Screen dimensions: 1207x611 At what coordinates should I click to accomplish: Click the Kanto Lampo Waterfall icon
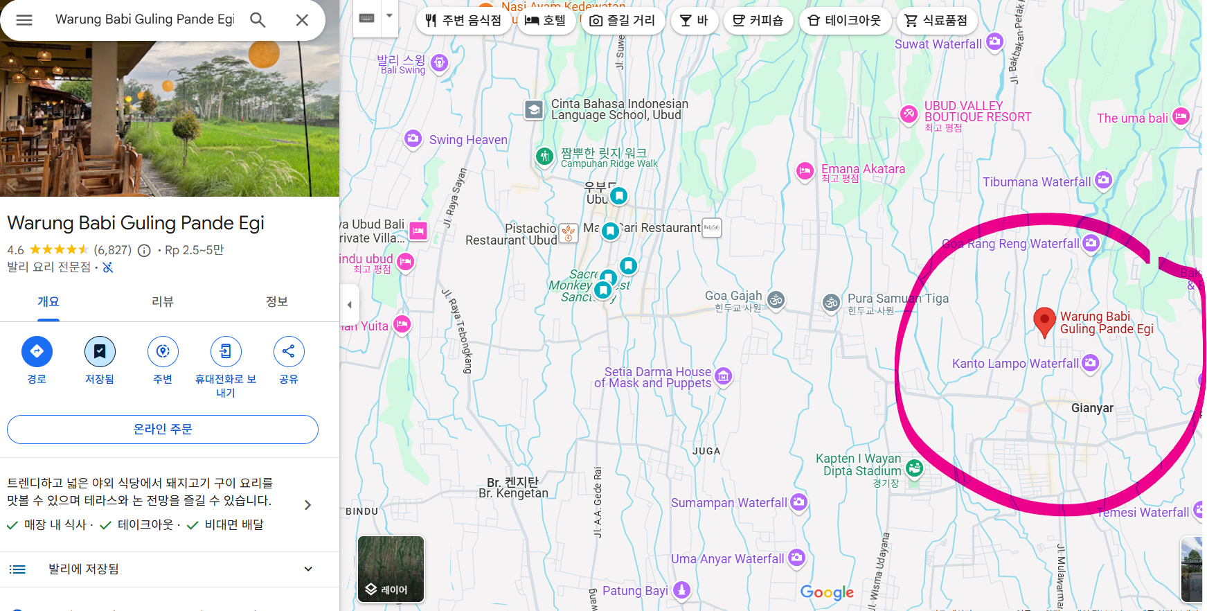click(x=1090, y=362)
